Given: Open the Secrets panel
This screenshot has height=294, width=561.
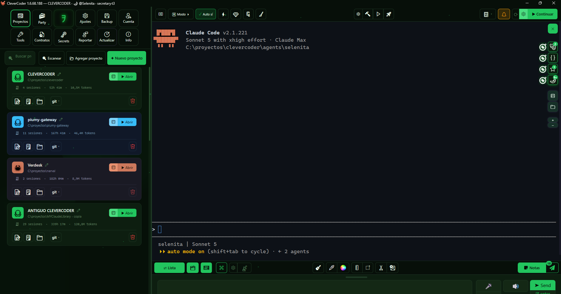Looking at the screenshot, I should (64, 37).
